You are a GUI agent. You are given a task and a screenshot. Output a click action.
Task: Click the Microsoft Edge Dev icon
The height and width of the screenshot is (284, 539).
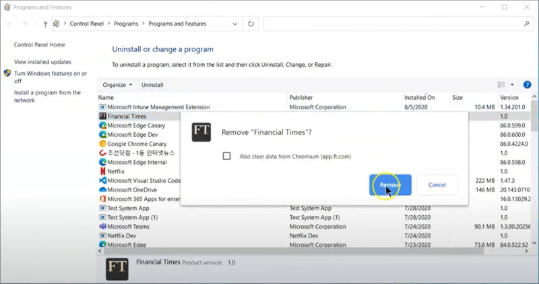tap(102, 135)
